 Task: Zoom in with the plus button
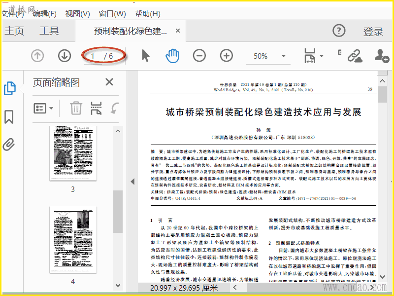[227, 56]
